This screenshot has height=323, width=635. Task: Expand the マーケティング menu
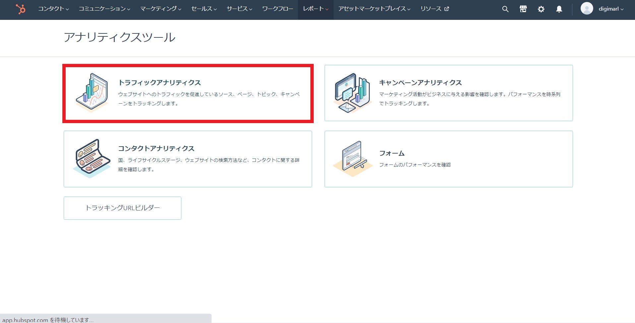(x=161, y=9)
